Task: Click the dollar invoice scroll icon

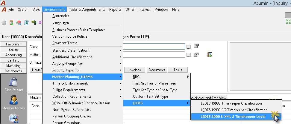Action: click(27, 23)
